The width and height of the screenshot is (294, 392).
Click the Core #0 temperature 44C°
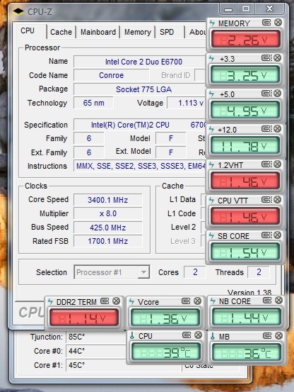tap(96, 351)
